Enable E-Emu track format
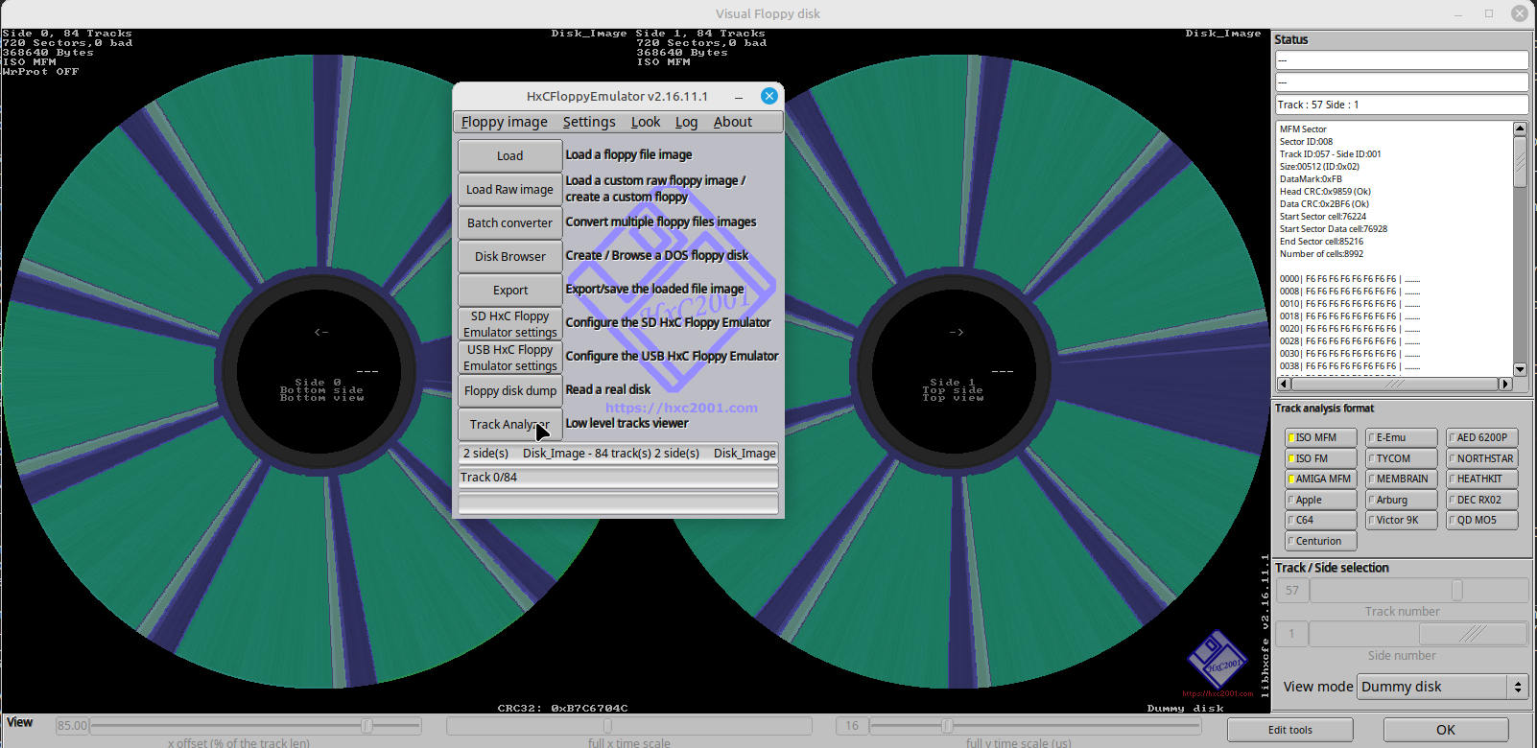 [1402, 437]
